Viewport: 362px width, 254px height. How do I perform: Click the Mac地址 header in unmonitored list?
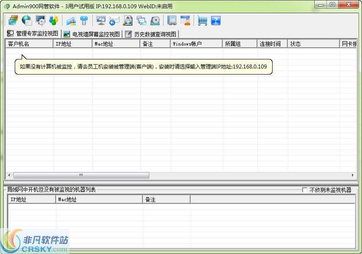(x=99, y=199)
